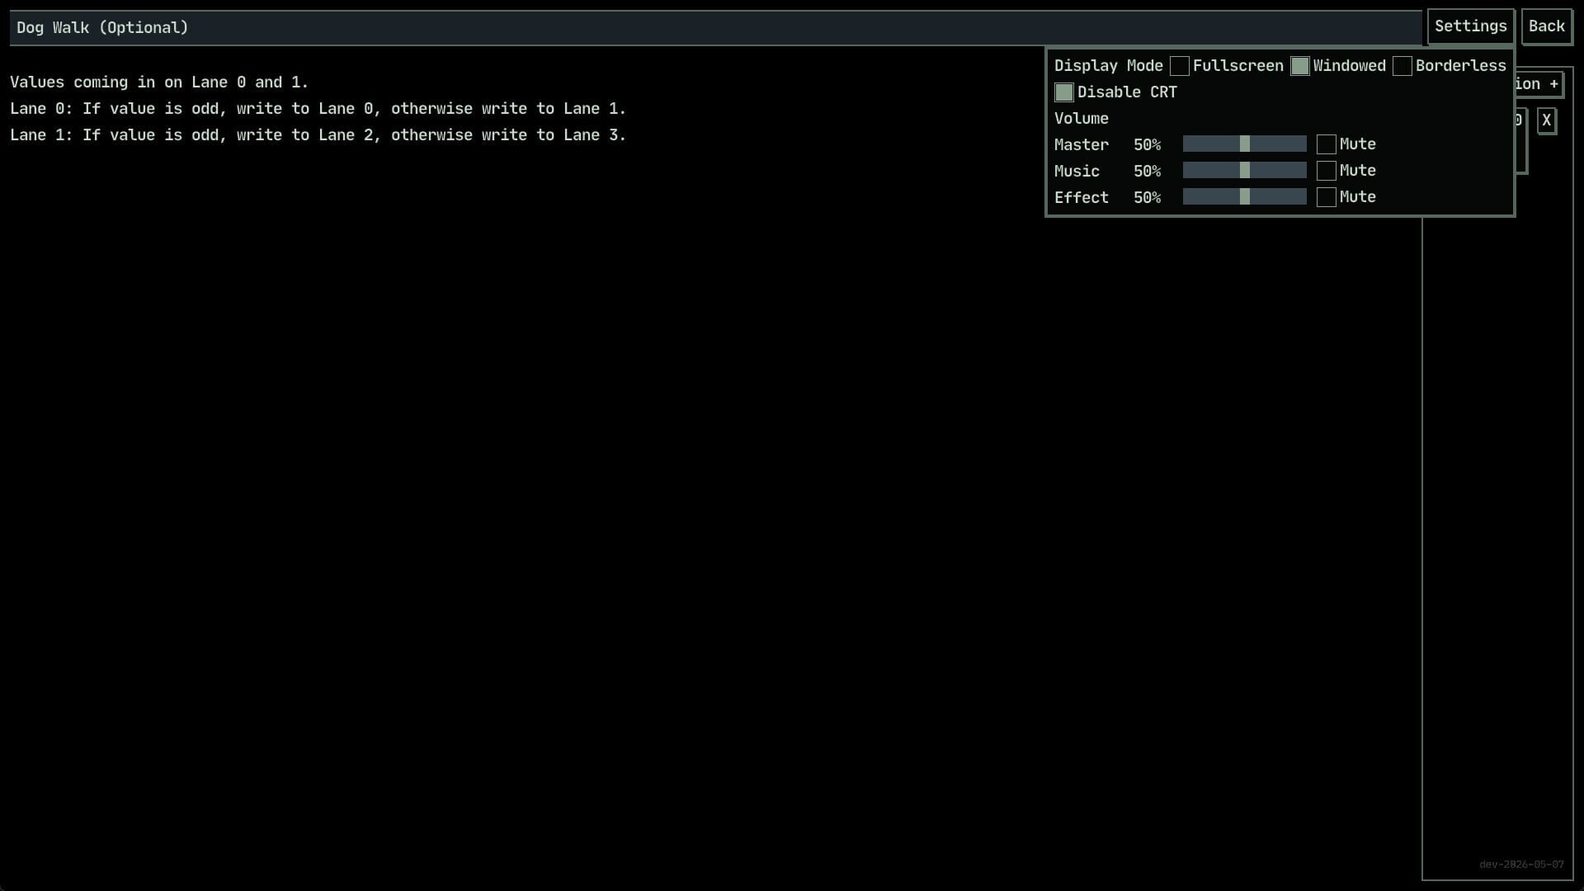The width and height of the screenshot is (1584, 891).
Task: Adjust the Music volume slider
Action: coord(1245,171)
